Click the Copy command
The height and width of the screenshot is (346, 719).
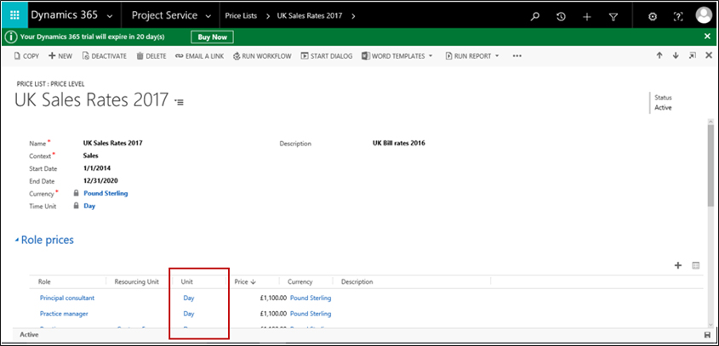(26, 56)
